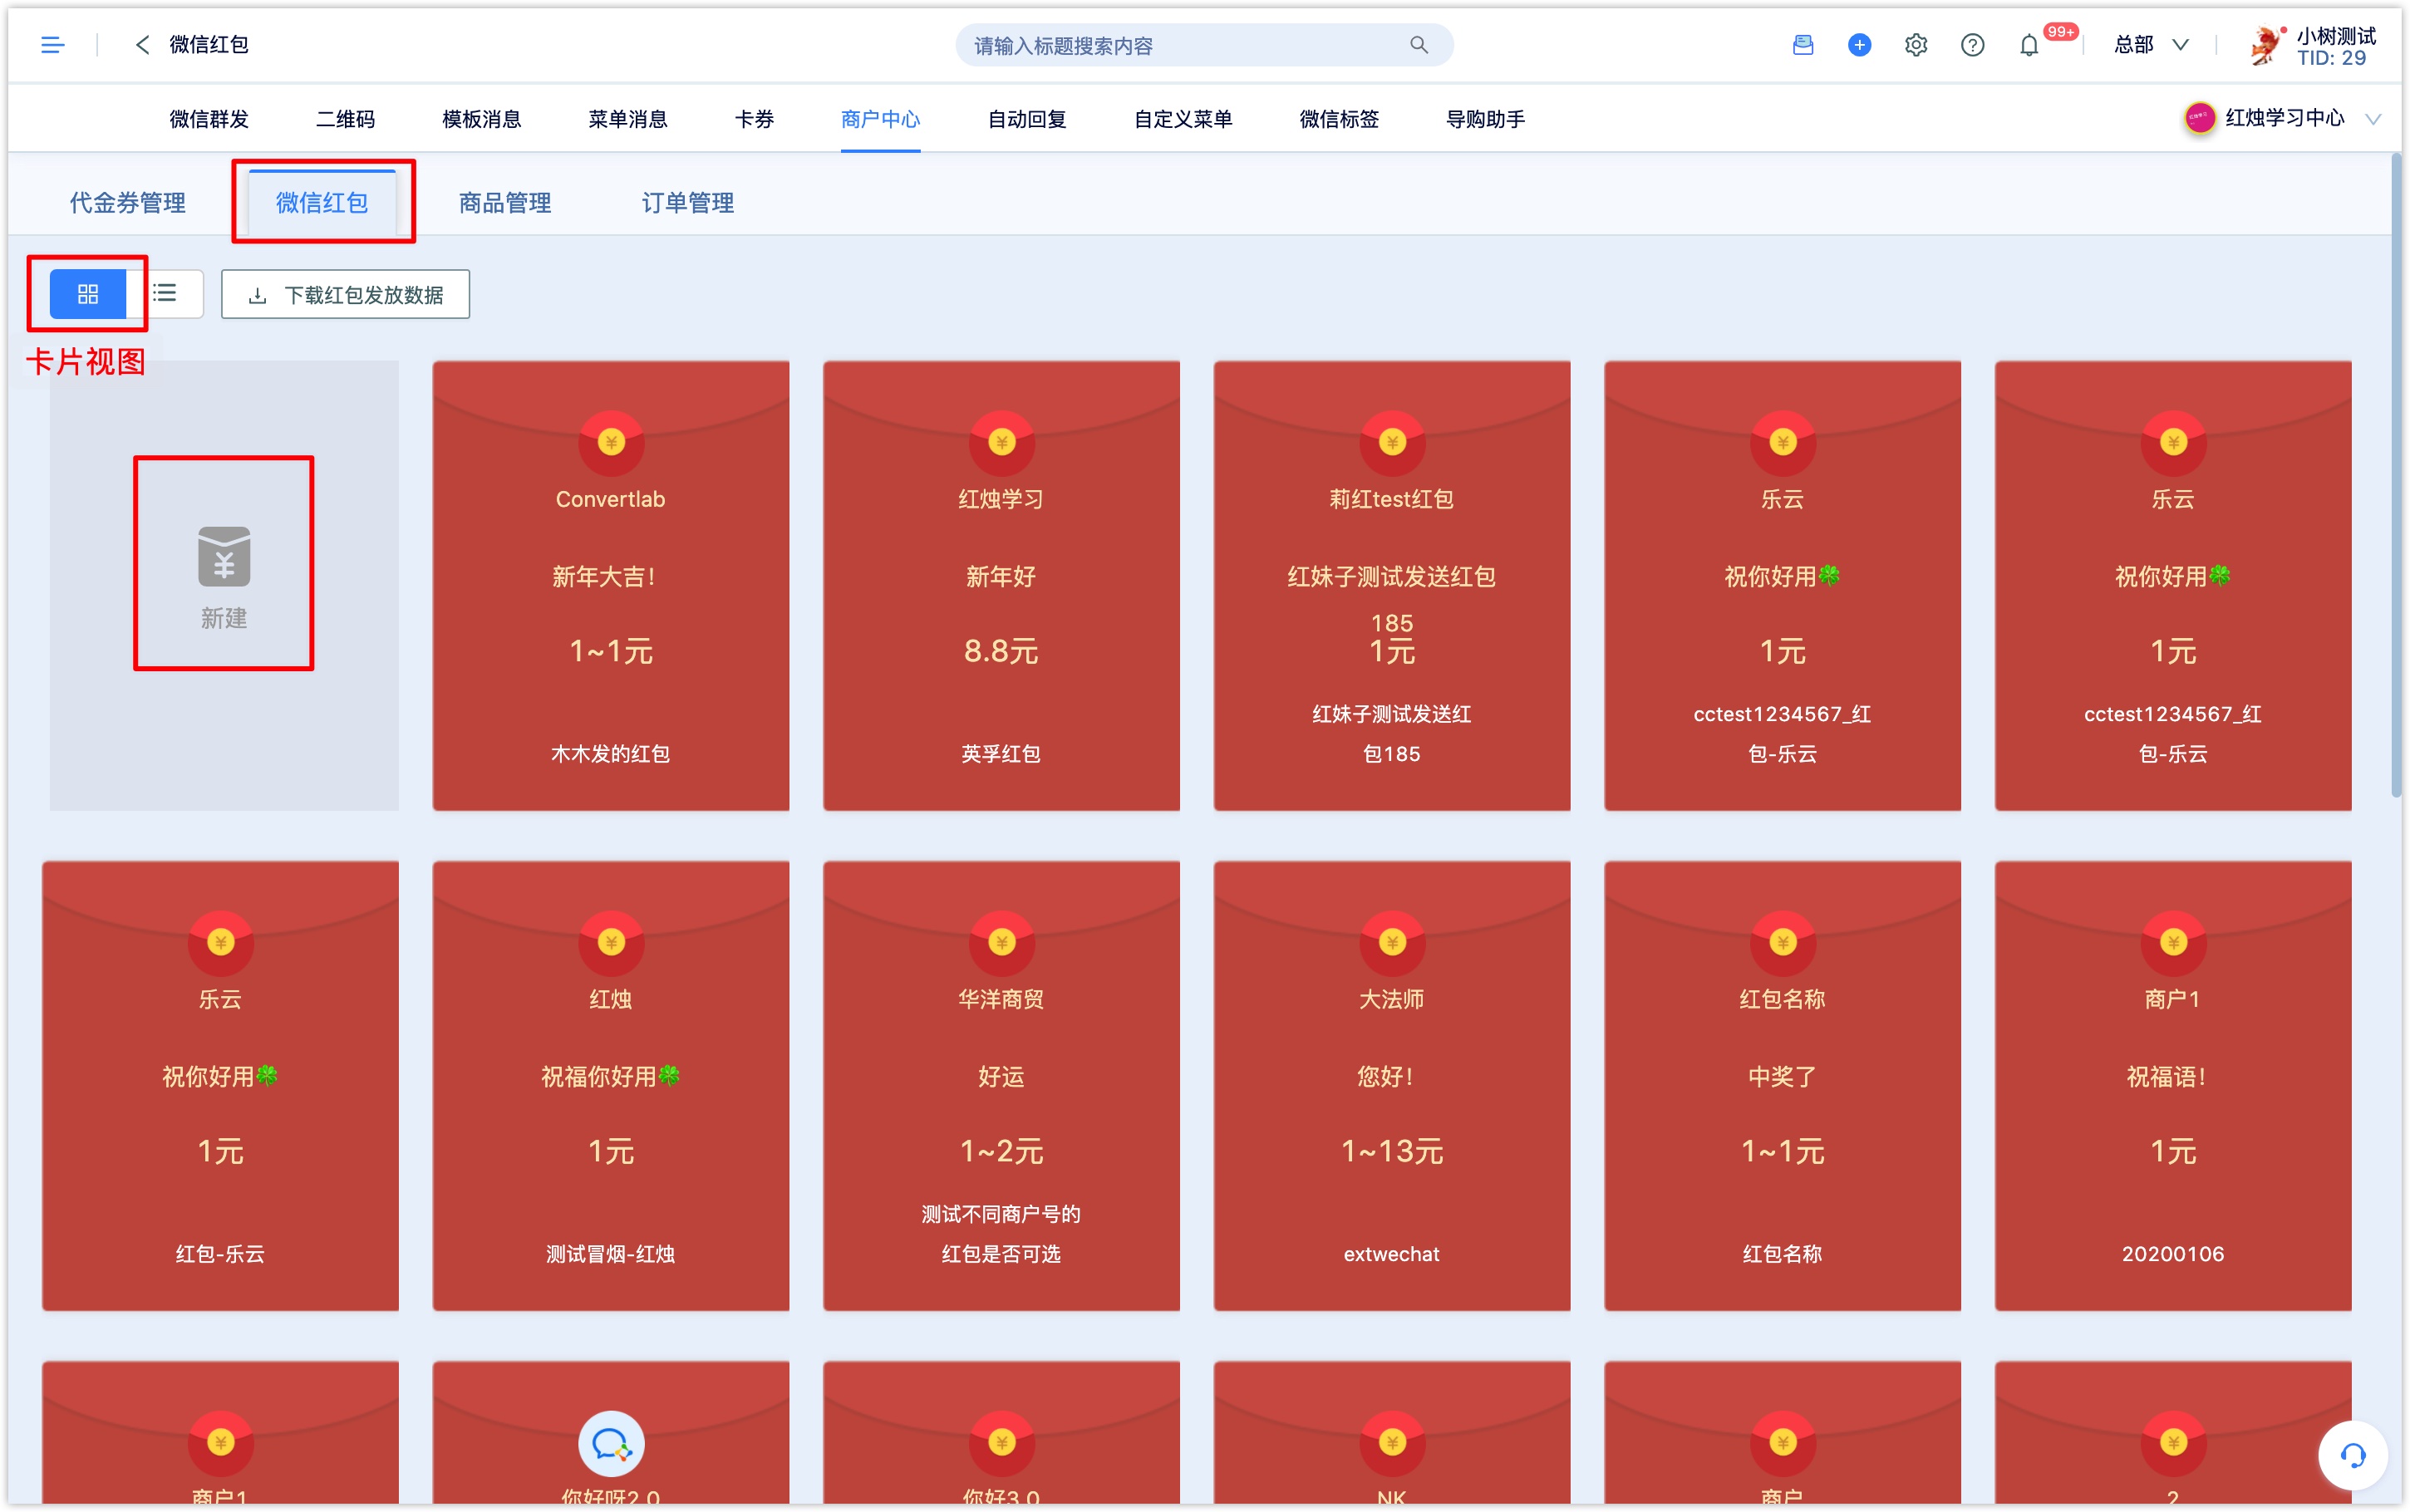2410x1512 pixels.
Task: Click coin icon on NK card
Action: point(1392,1443)
